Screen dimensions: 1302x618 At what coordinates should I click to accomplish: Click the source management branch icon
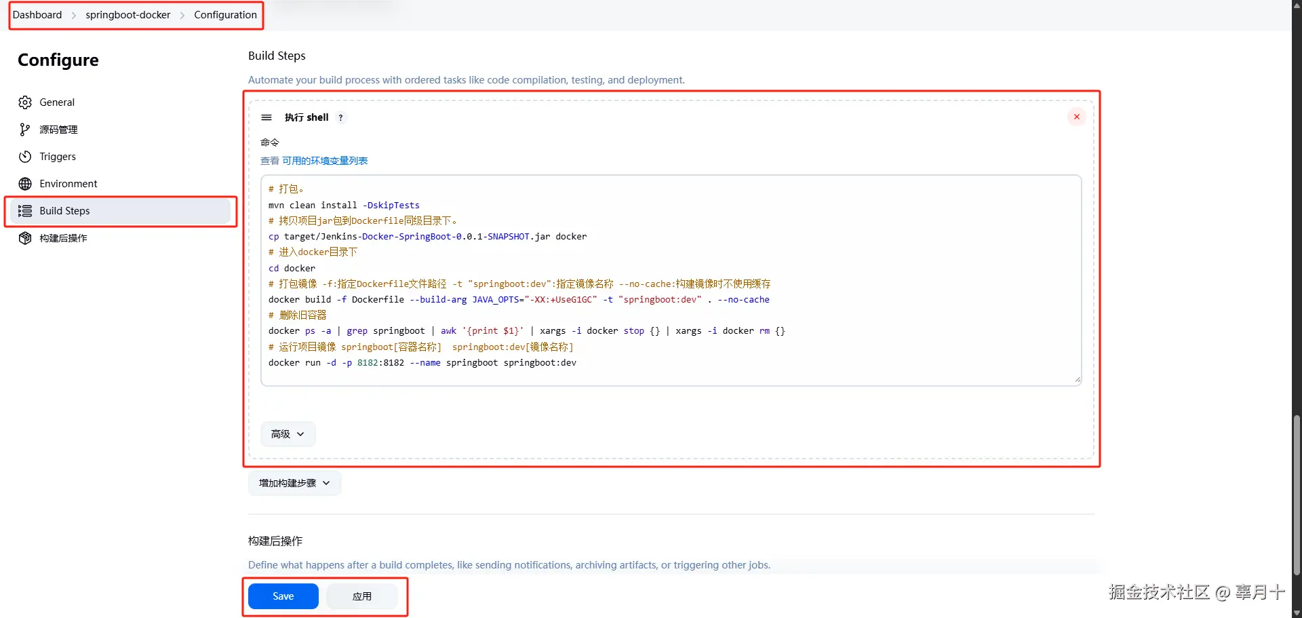pyautogui.click(x=25, y=130)
